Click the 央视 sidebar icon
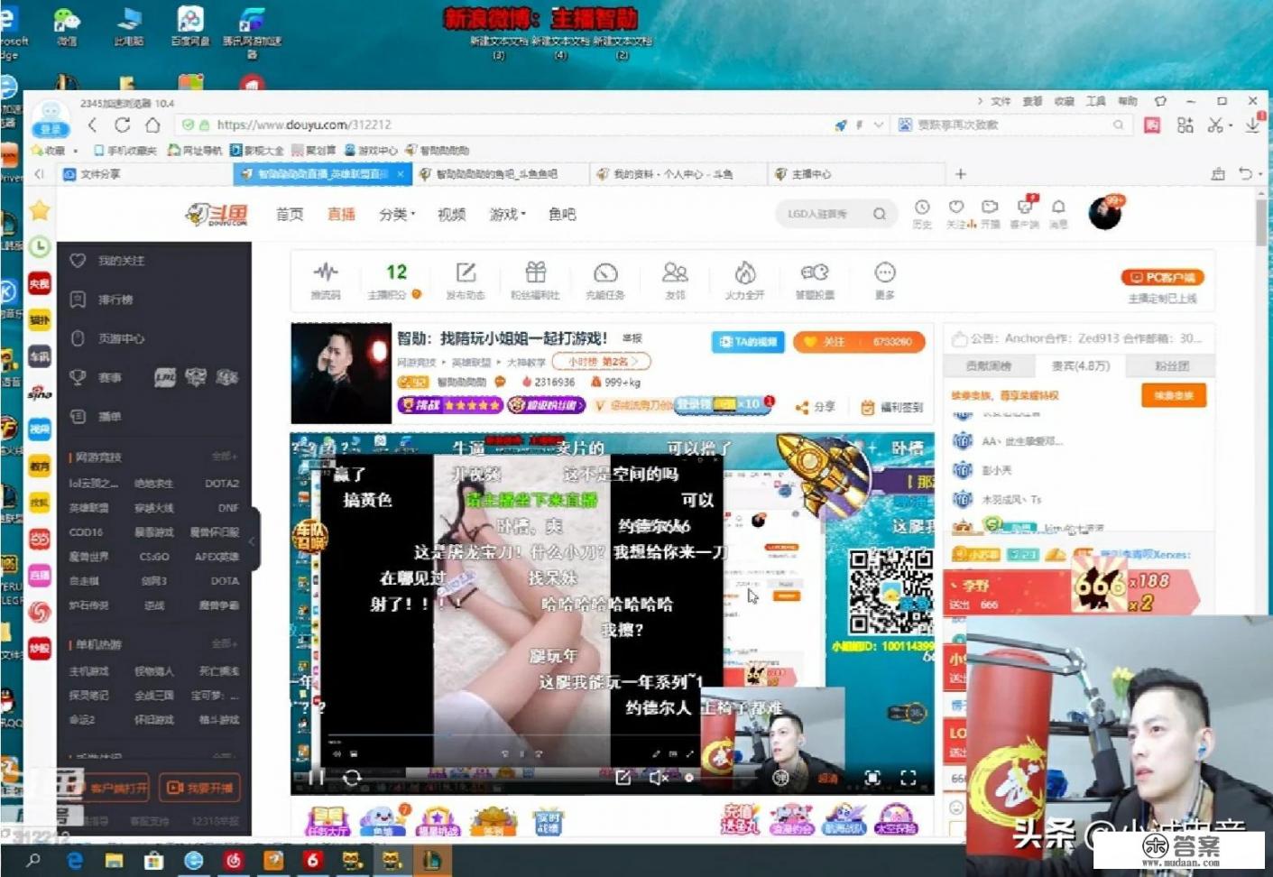 pos(39,283)
